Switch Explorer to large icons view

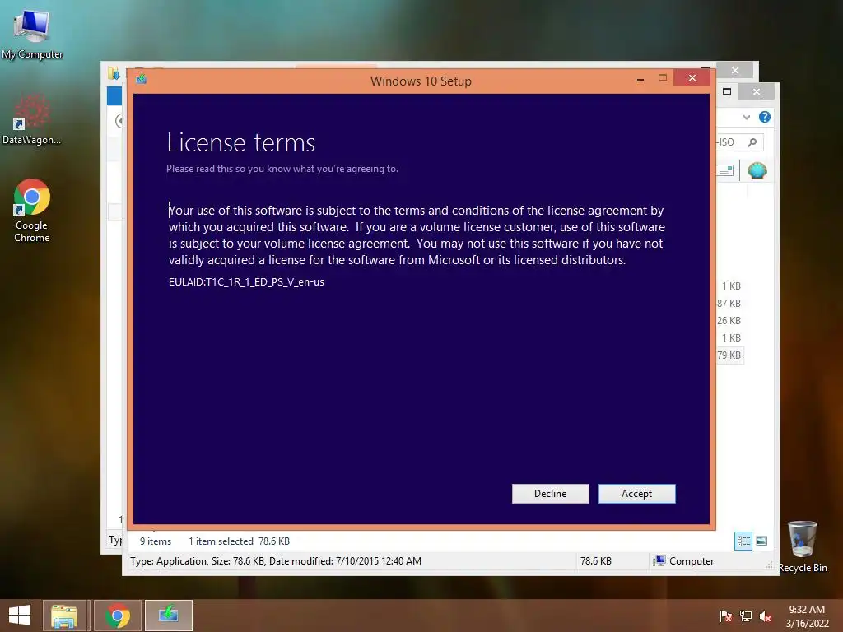click(761, 541)
